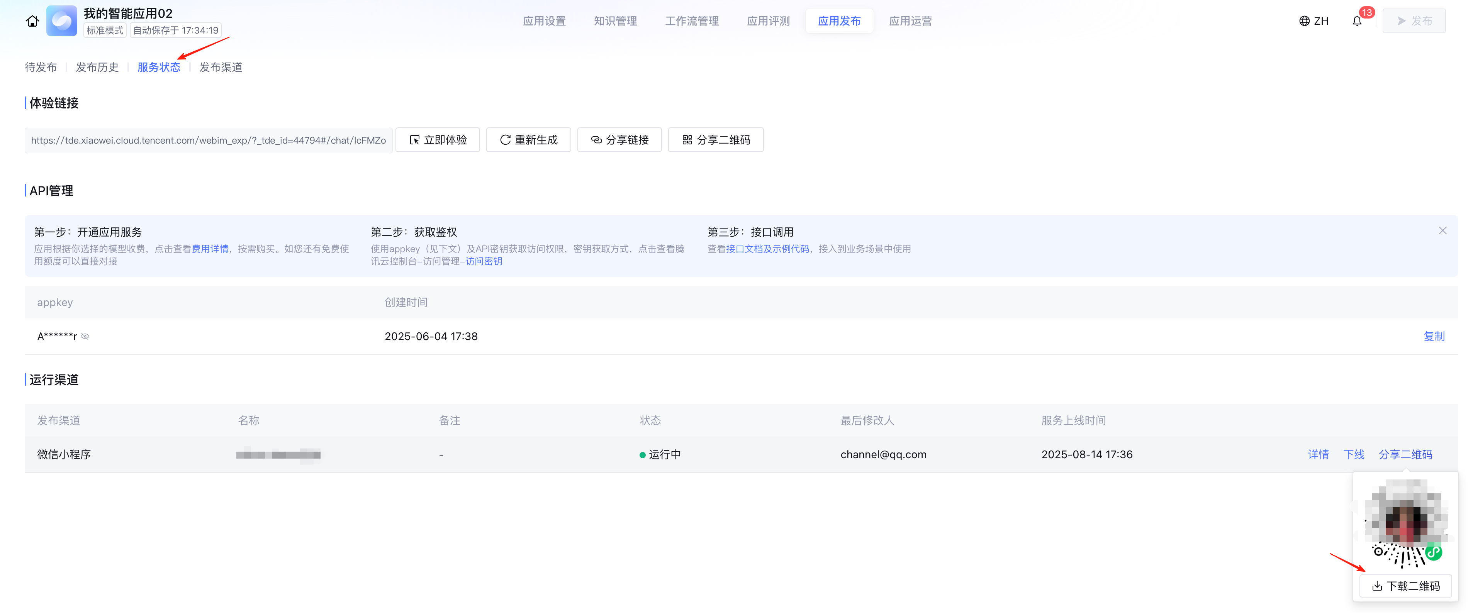Open notifications bell with 13 badge
The width and height of the screenshot is (1473, 613).
pos(1357,21)
